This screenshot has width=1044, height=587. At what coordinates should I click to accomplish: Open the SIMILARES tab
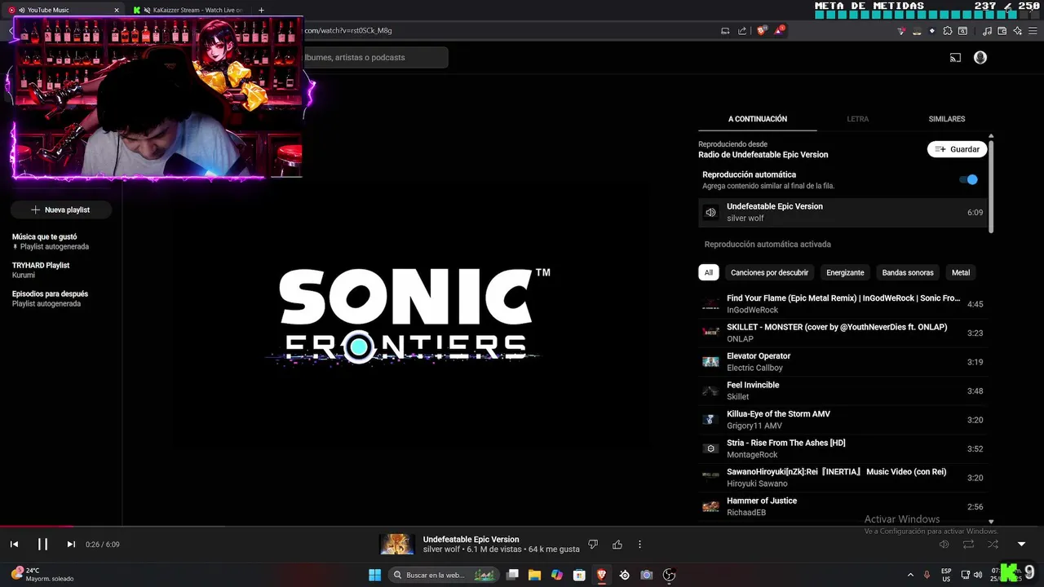click(x=946, y=119)
